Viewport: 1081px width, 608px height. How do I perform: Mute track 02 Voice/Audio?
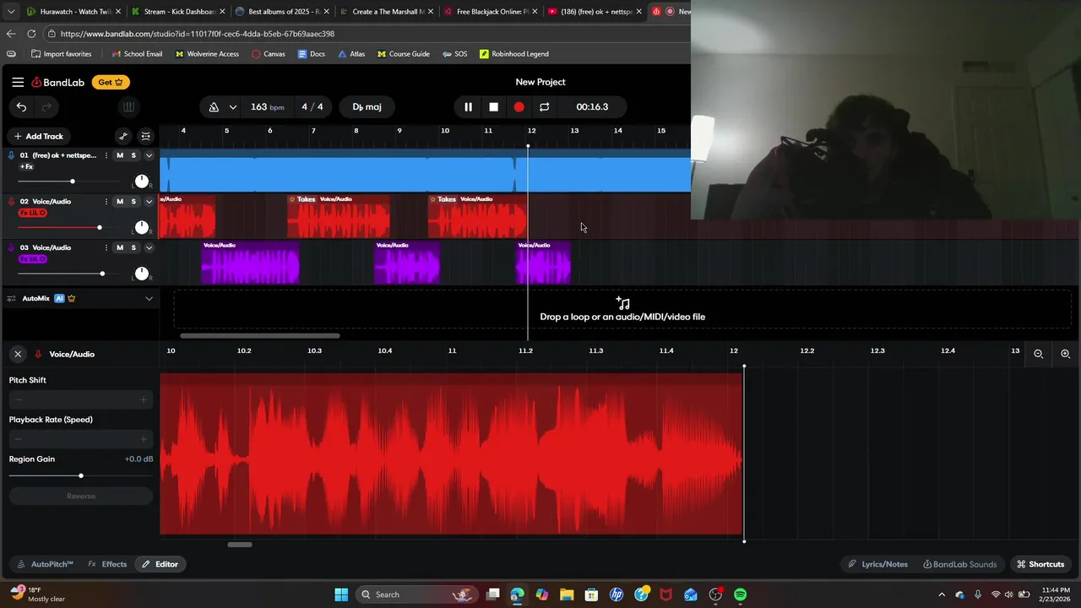click(x=120, y=202)
